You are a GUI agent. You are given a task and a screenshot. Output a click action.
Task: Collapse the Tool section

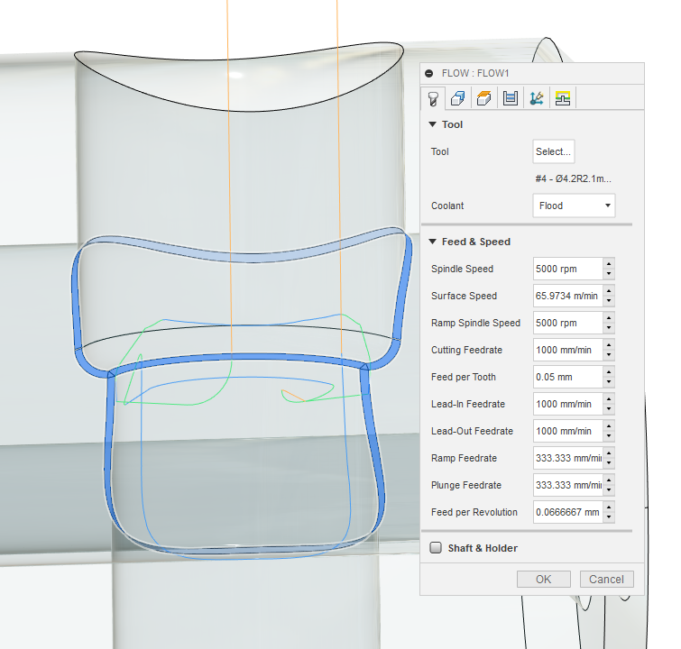[432, 124]
